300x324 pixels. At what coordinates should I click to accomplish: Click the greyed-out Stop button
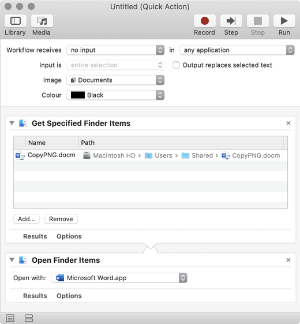[x=258, y=21]
